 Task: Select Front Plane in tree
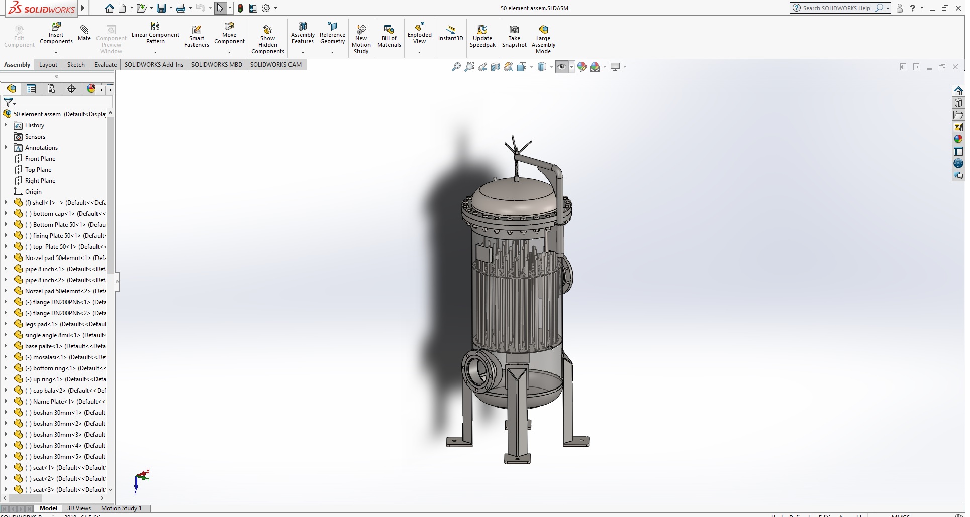[40, 159]
